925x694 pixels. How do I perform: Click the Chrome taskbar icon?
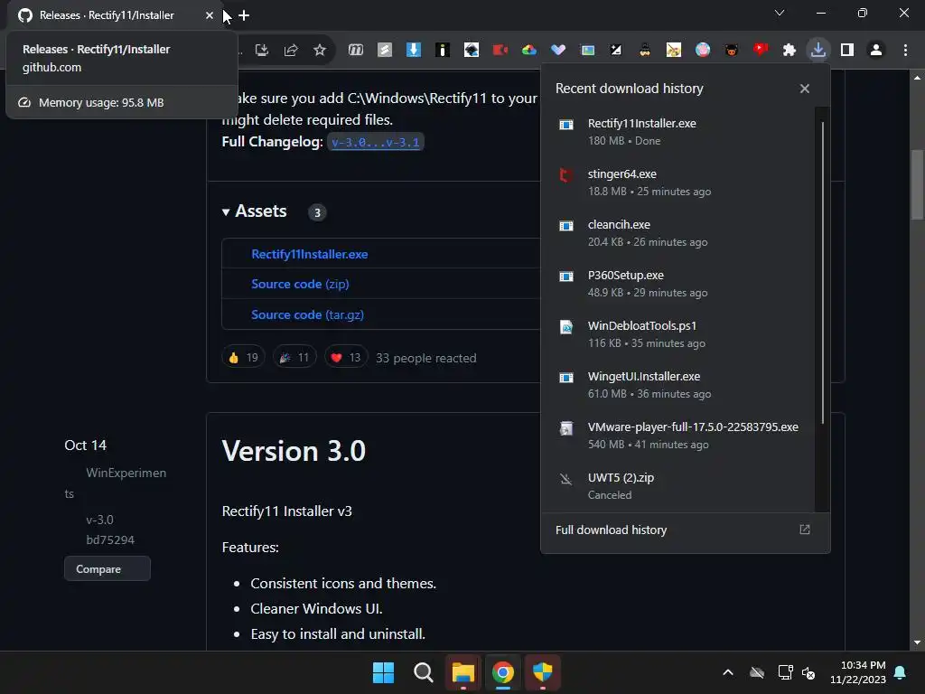pos(502,672)
